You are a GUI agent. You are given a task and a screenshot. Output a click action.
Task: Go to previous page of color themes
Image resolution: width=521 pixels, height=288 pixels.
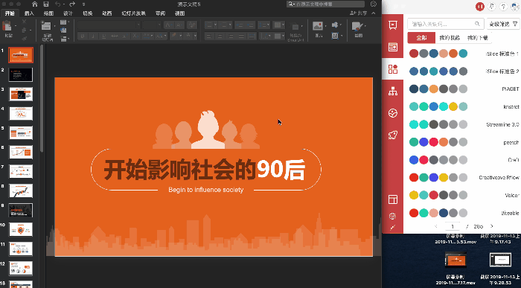coord(436,226)
